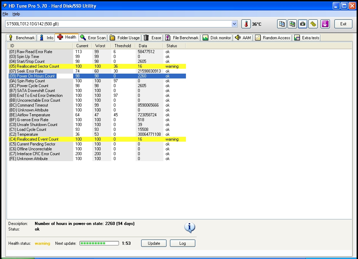This screenshot has width=358, height=259.
Task: Switch to the Folder Usage tab
Action: (x=125, y=38)
